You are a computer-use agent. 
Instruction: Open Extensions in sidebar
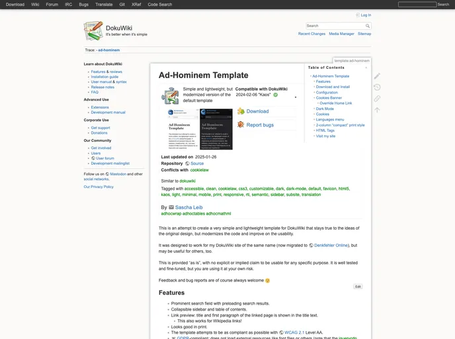[x=100, y=107]
